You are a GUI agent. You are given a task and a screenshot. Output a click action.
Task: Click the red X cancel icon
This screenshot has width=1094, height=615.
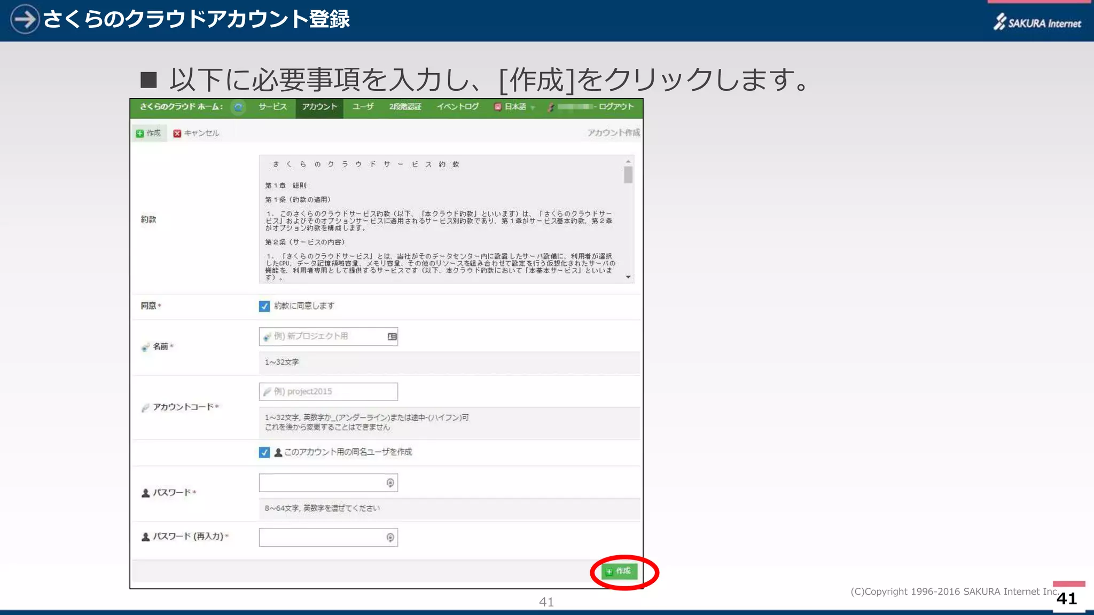(177, 133)
